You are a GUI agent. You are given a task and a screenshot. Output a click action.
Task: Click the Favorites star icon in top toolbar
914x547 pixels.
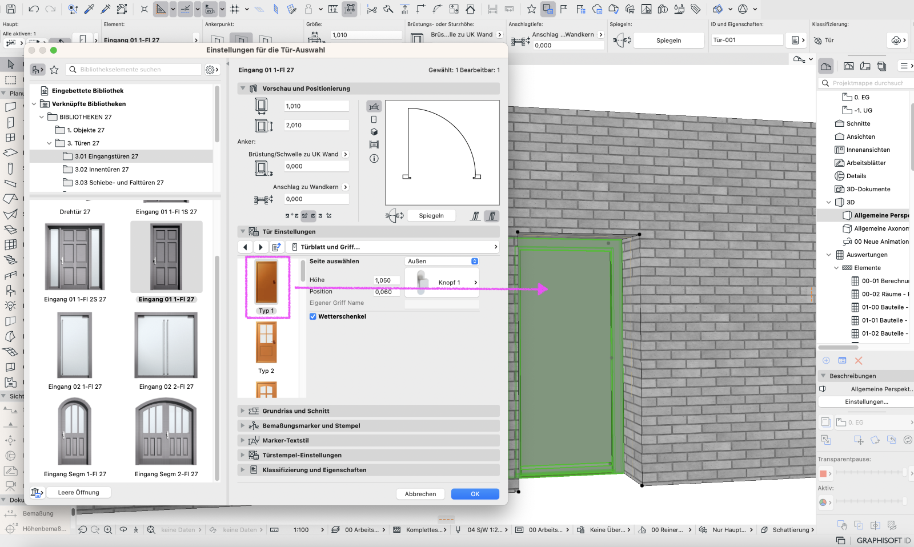tap(531, 9)
